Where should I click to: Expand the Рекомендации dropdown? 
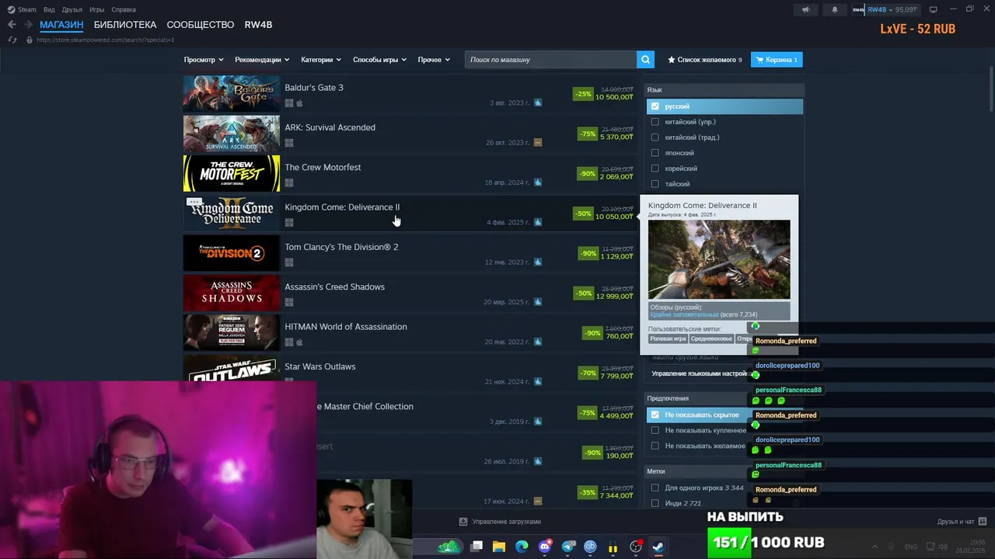point(262,60)
